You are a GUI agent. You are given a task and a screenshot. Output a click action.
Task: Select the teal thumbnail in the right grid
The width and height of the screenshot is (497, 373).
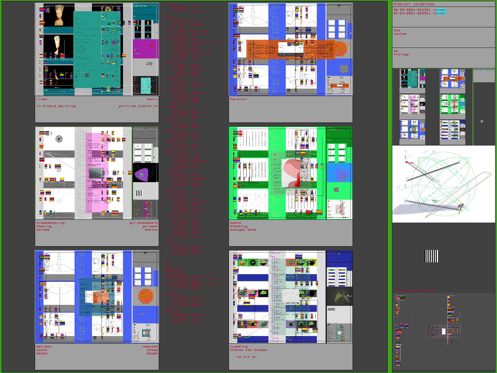pos(412,79)
